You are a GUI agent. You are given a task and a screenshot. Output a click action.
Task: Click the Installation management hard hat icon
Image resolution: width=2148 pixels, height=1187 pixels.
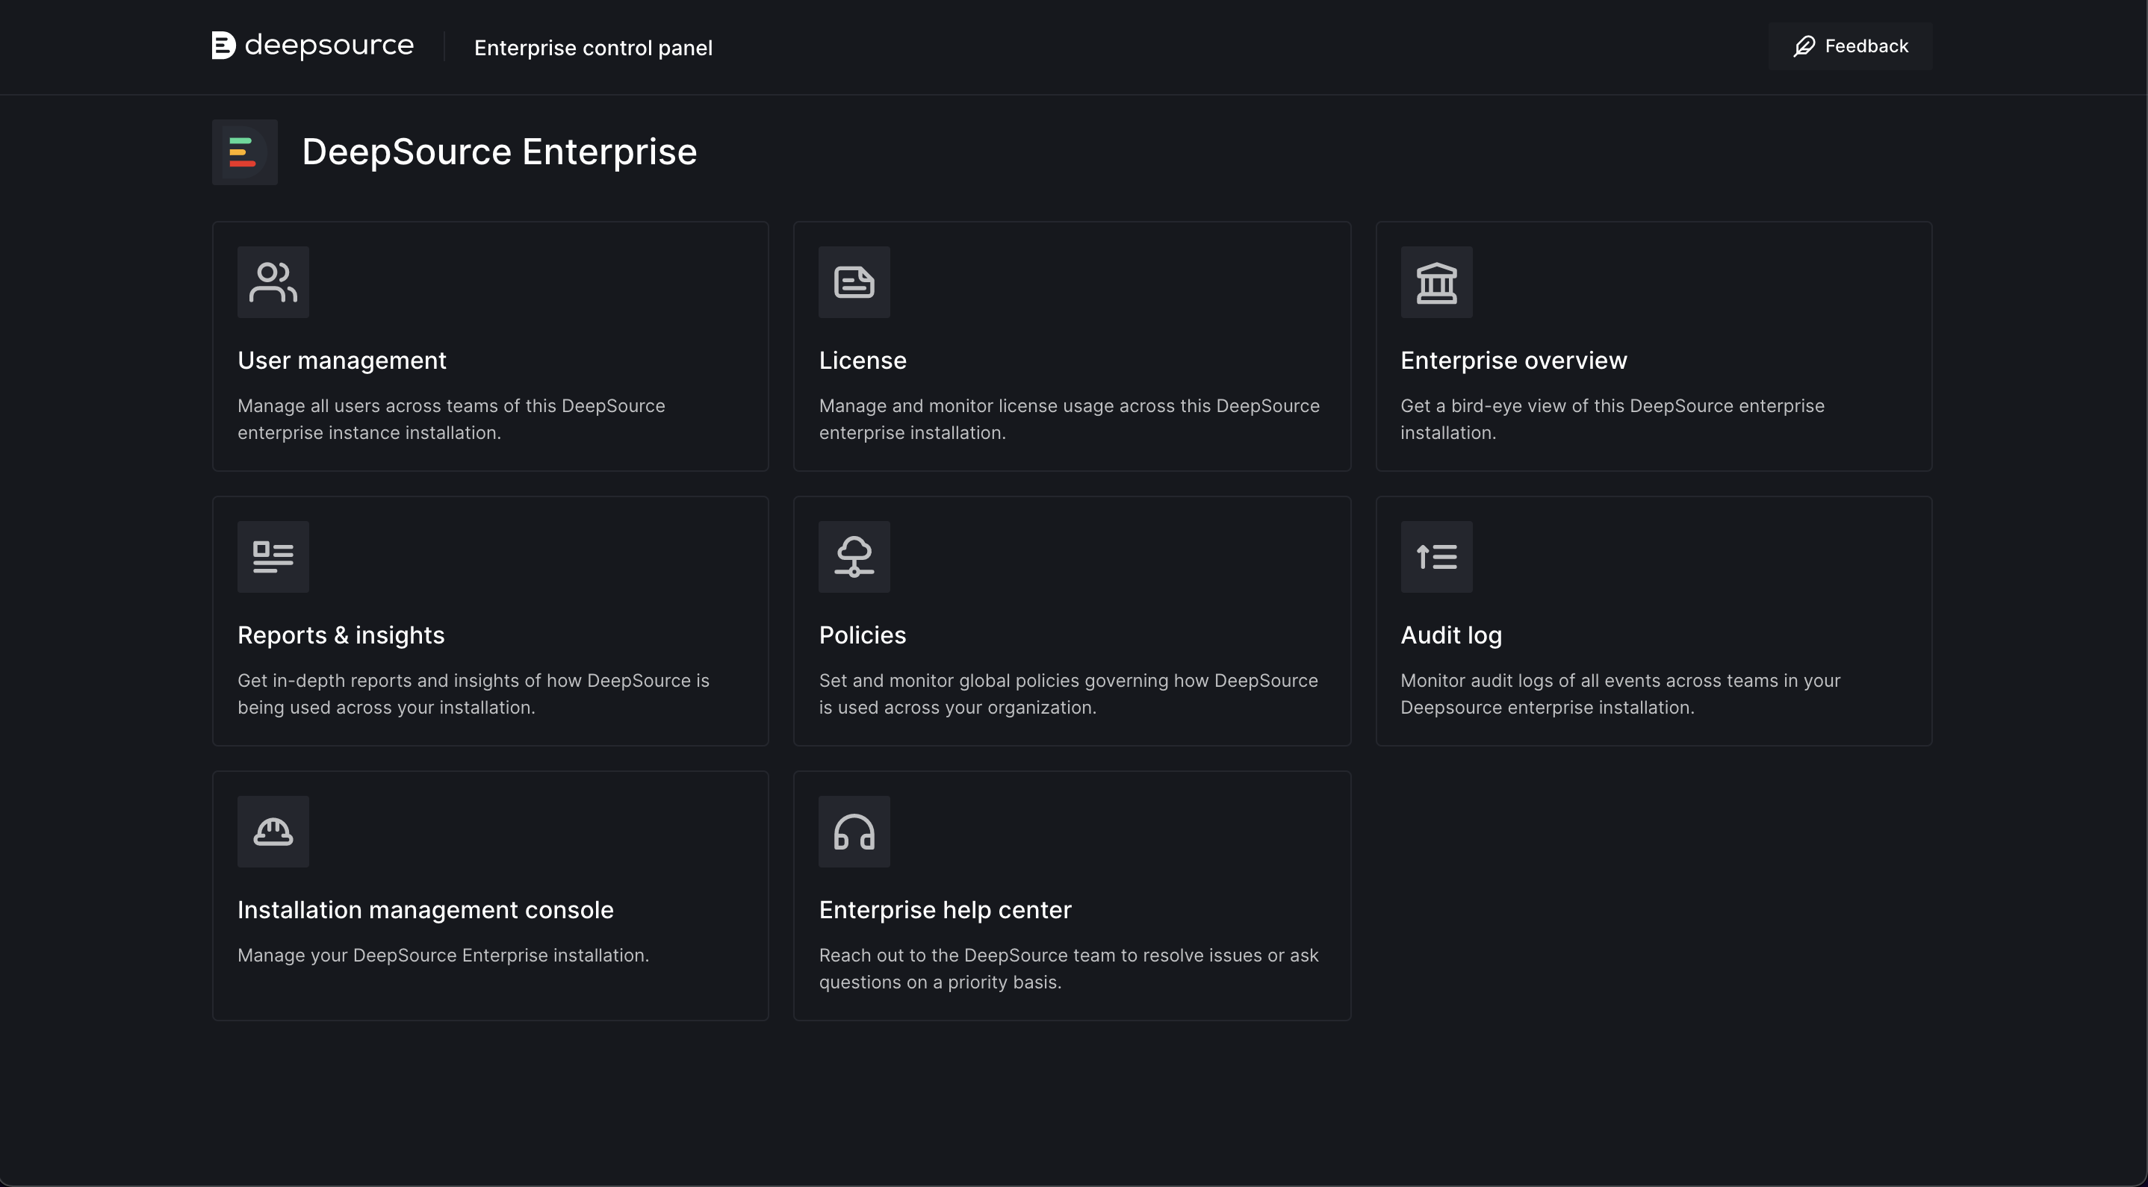click(273, 831)
